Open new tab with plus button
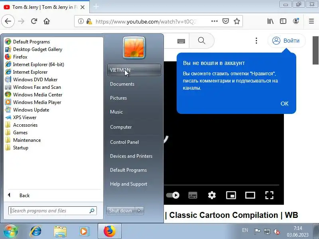Screen dimensions: 319x239 point(96,6)
